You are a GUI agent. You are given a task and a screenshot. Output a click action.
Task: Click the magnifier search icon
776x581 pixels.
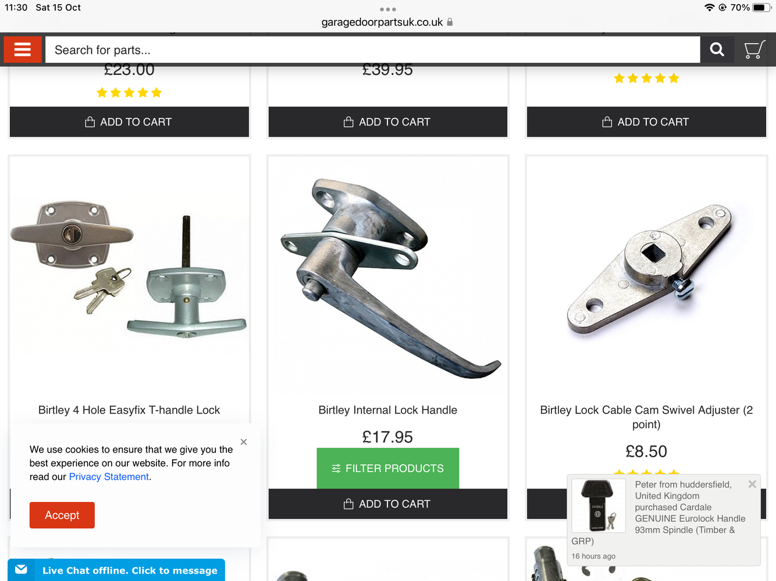pos(717,49)
